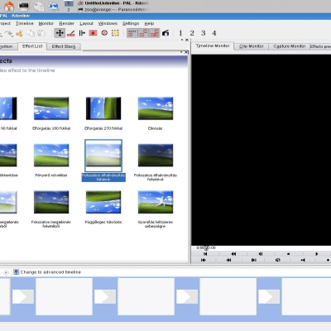Click the scissors Cut icon

[x=19, y=33]
